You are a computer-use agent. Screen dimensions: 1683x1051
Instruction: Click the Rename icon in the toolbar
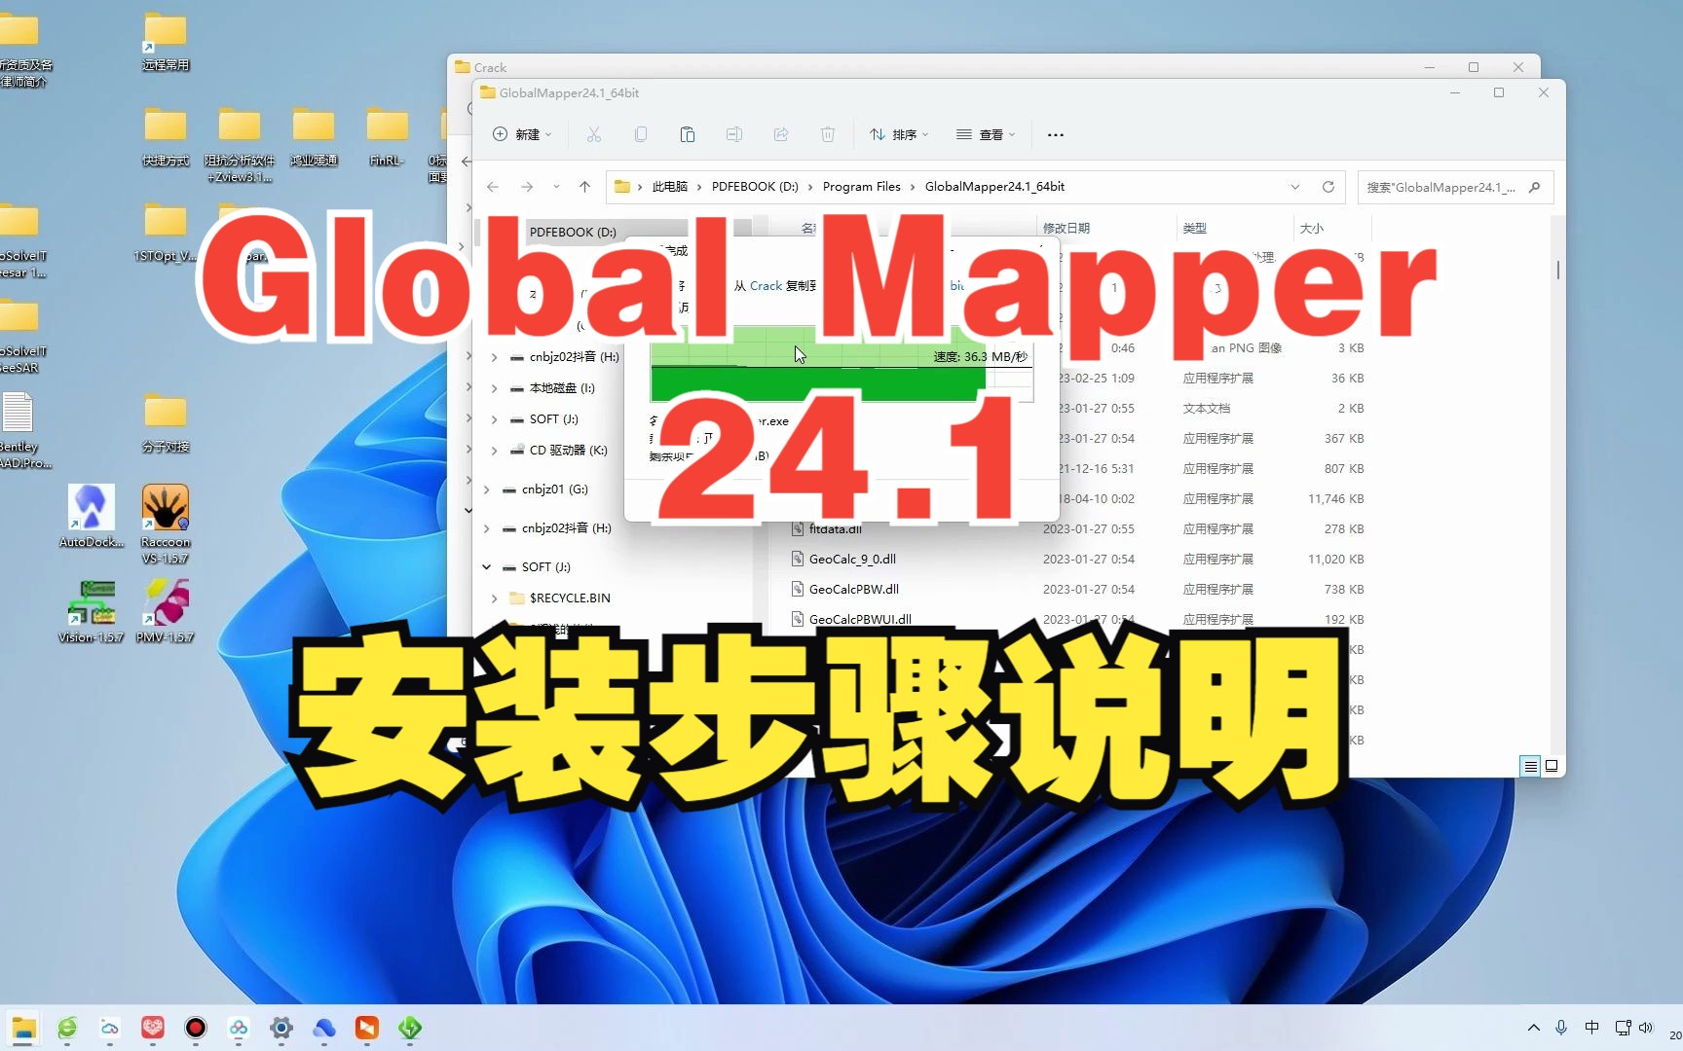click(733, 134)
